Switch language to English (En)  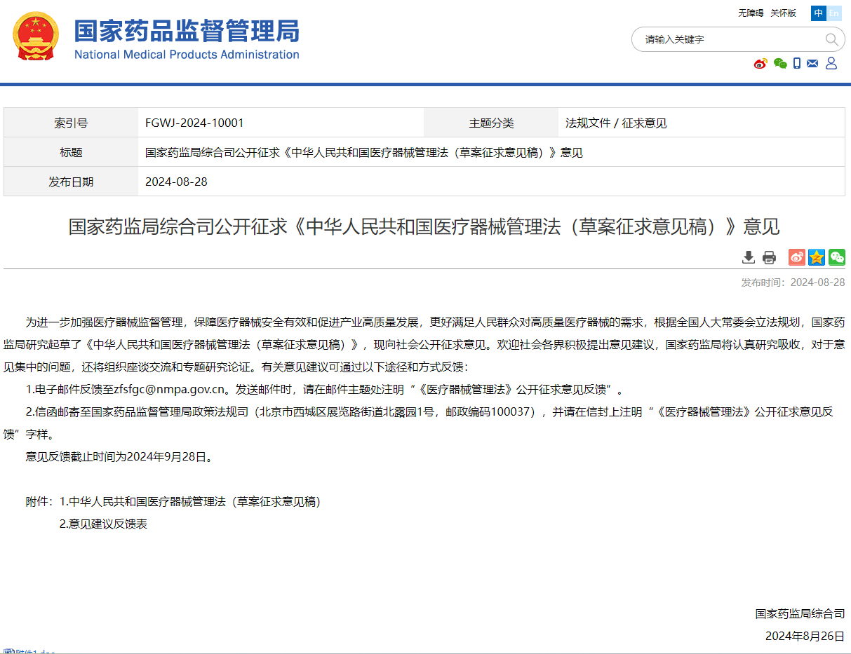(x=833, y=13)
